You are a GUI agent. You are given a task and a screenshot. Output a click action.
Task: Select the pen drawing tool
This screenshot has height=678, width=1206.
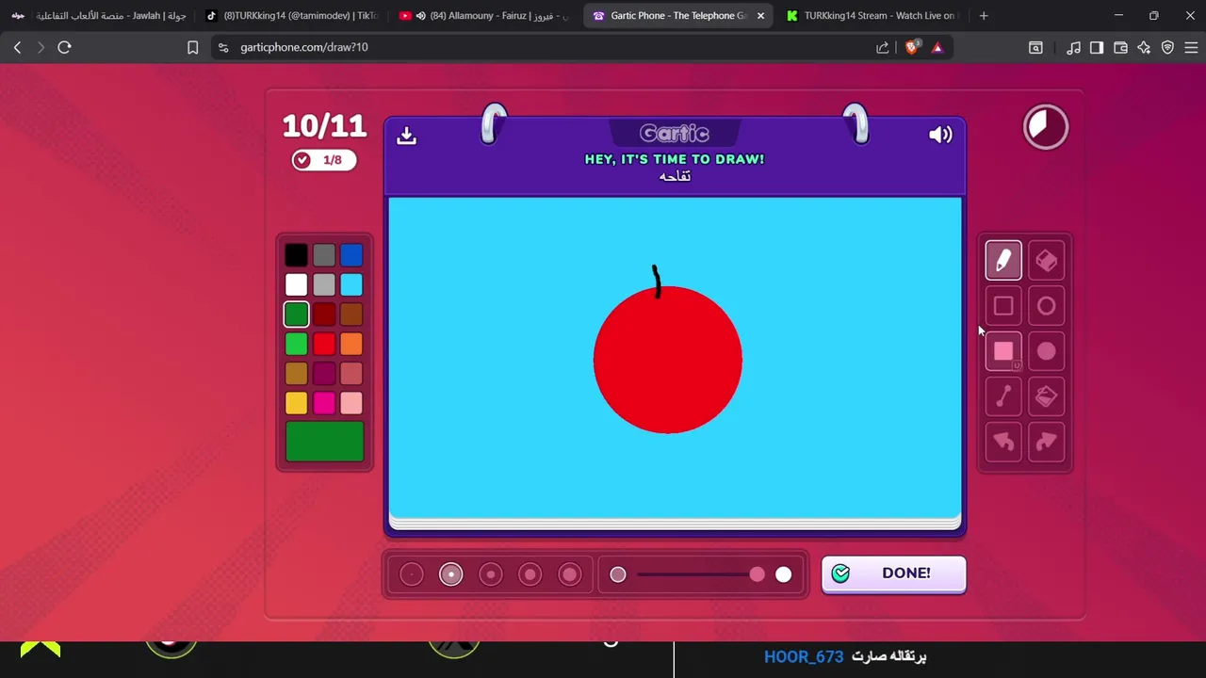point(1003,261)
